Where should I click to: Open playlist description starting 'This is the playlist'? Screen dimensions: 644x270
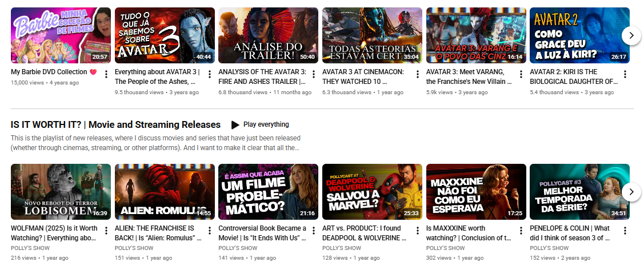pos(155,143)
